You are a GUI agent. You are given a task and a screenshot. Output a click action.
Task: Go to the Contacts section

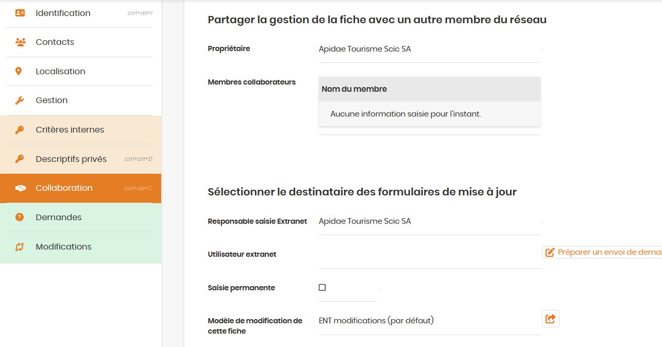(x=81, y=42)
